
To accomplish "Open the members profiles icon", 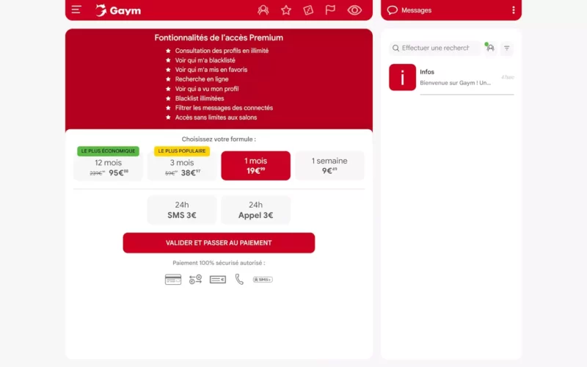I will (263, 10).
